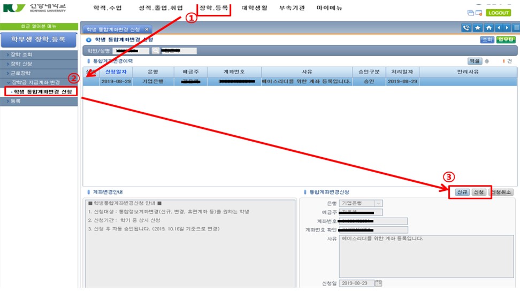
Task: Click the phone contact icon in toolbar
Action: (x=467, y=28)
